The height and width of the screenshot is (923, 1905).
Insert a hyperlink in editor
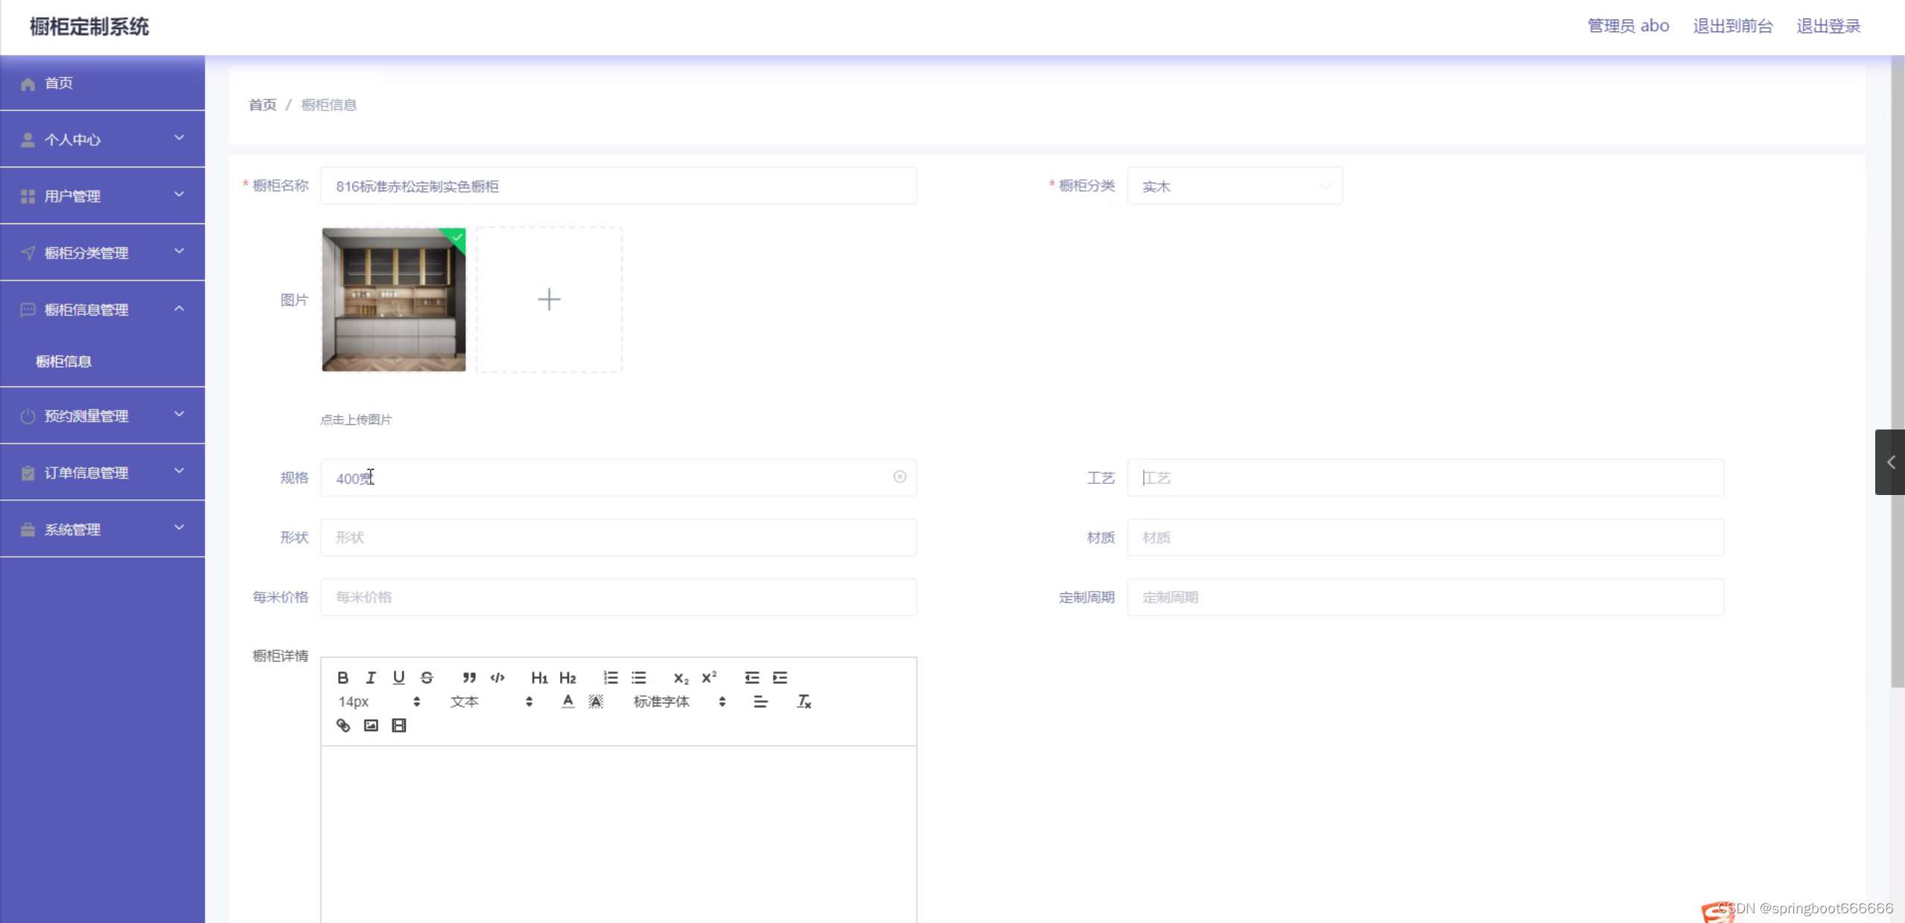coord(343,725)
